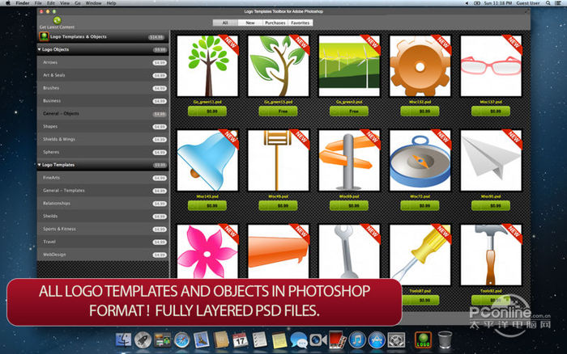
Task: Select the Shields & Wings category
Action: (x=103, y=139)
